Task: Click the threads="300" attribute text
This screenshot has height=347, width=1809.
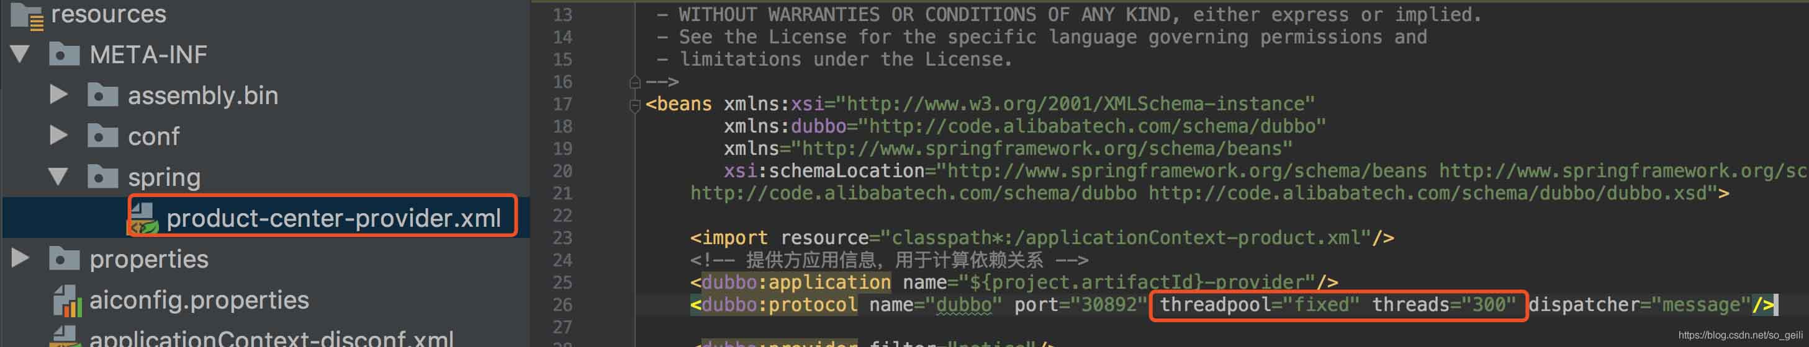Action: coord(1444,304)
